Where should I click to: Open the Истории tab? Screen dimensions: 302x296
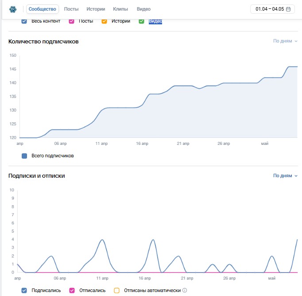pos(96,9)
